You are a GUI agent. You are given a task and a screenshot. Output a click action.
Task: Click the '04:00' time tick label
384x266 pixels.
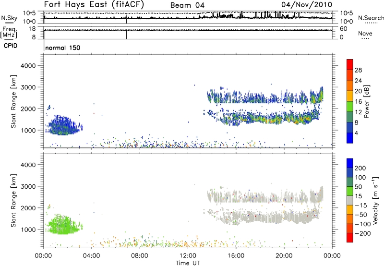click(x=91, y=256)
